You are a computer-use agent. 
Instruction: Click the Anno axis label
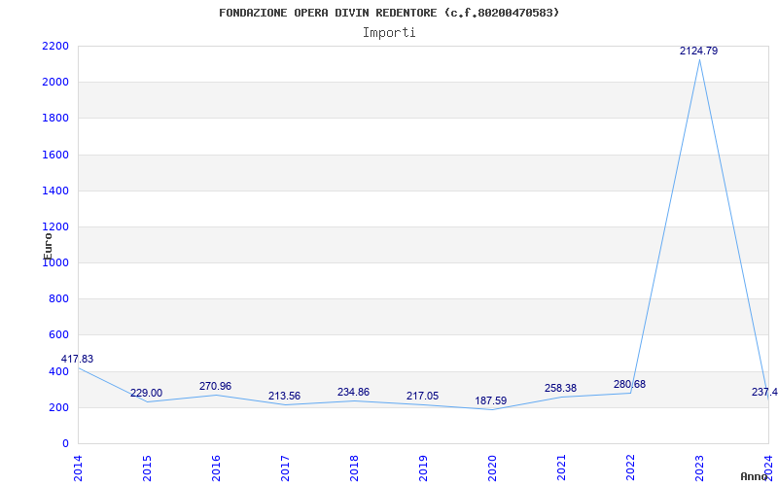click(x=755, y=476)
